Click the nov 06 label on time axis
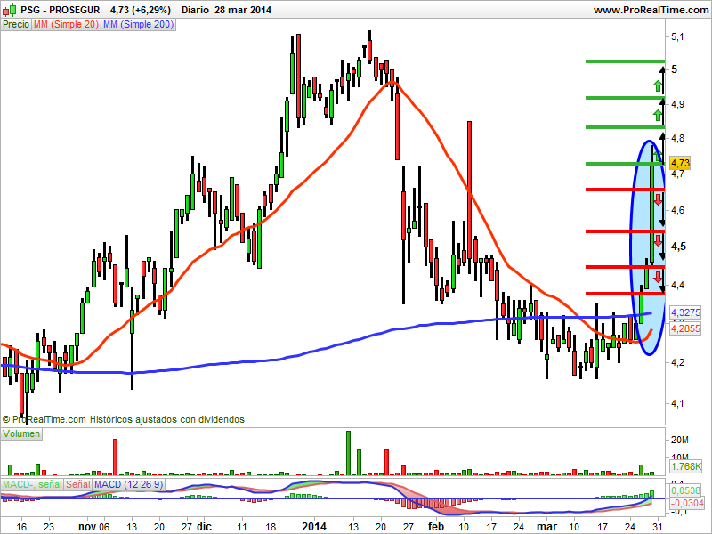This screenshot has width=712, height=534. point(93,527)
